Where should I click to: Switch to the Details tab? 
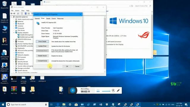48,18
